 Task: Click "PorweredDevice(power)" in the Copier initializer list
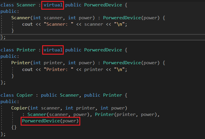[x=50, y=121]
